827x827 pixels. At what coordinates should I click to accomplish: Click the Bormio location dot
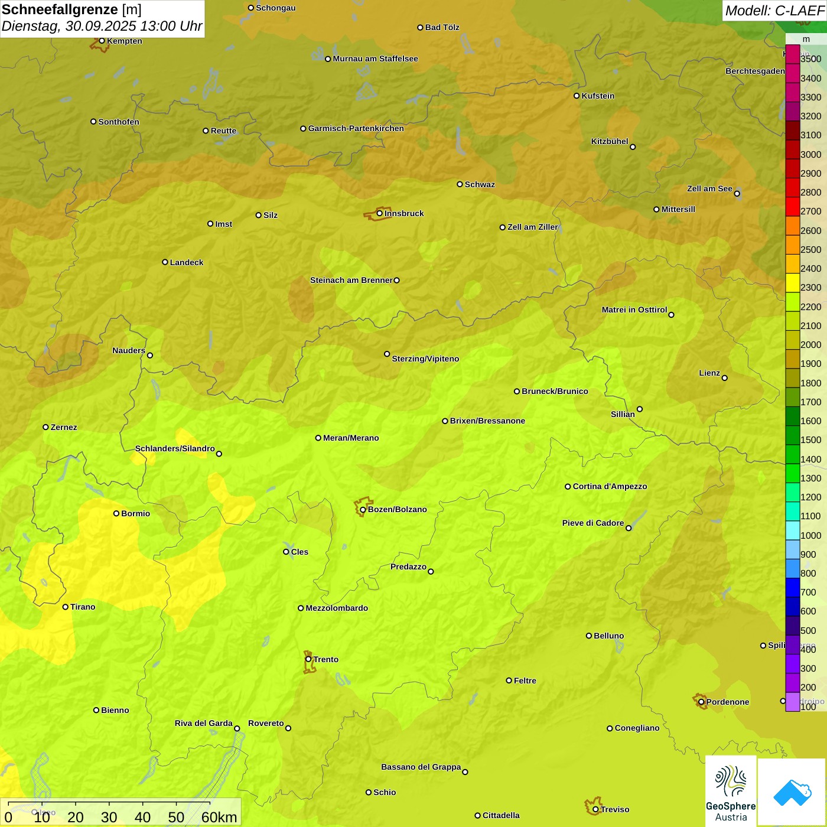tap(116, 513)
